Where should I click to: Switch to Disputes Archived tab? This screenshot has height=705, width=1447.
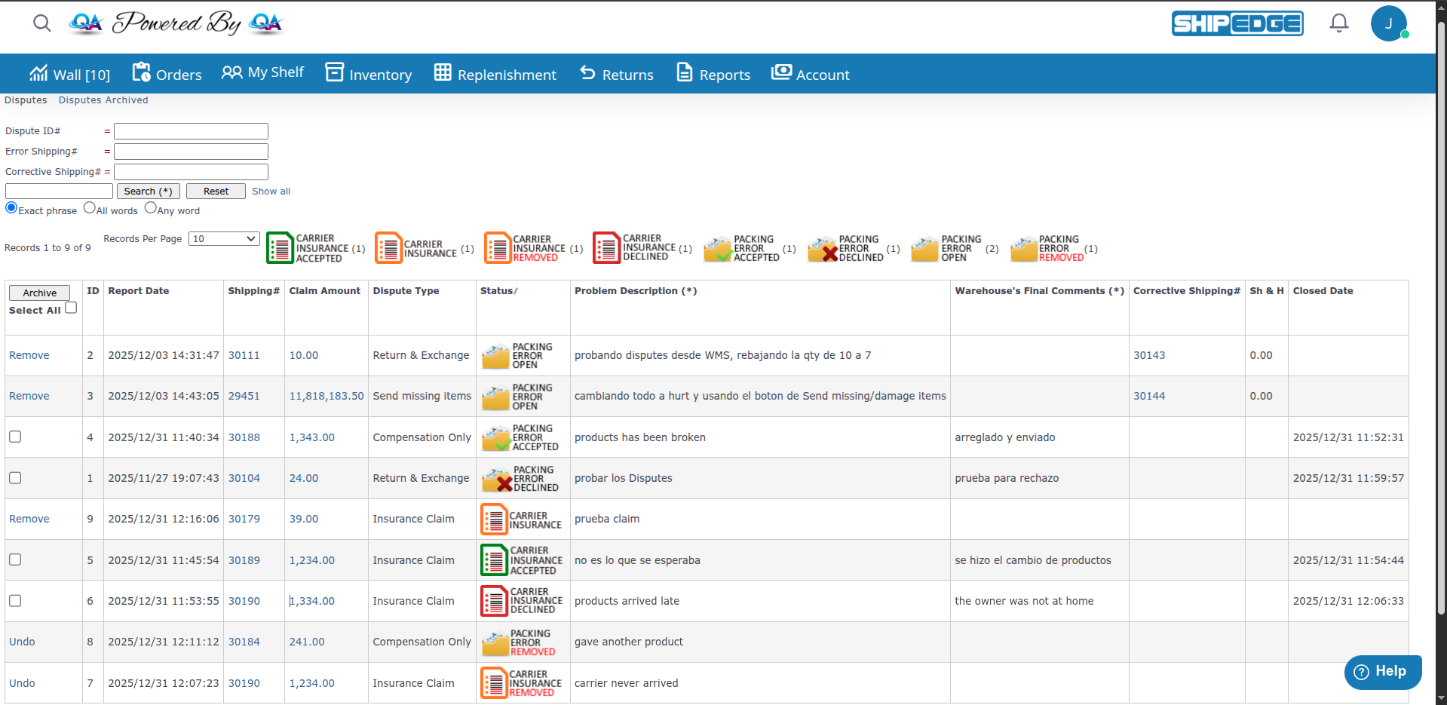(103, 100)
